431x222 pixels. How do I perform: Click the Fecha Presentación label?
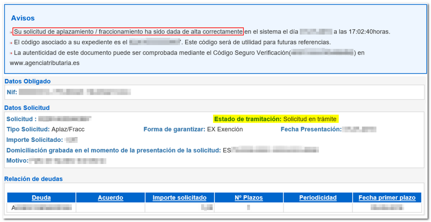311,129
